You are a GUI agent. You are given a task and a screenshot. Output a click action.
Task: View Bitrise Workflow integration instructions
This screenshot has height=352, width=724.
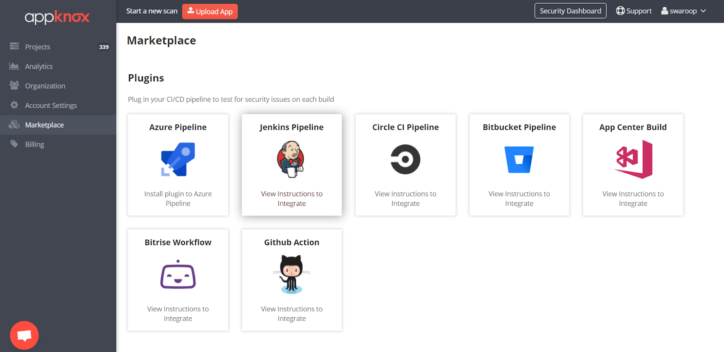click(x=178, y=314)
